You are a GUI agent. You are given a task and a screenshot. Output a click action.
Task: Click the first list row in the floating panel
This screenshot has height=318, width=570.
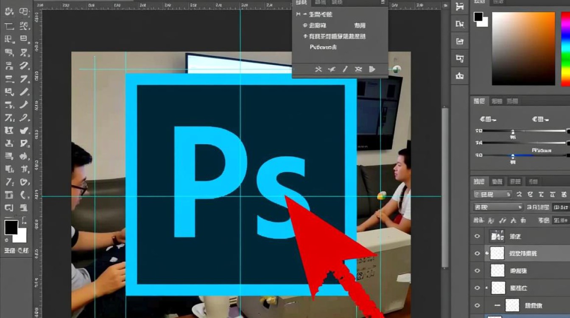click(x=340, y=14)
